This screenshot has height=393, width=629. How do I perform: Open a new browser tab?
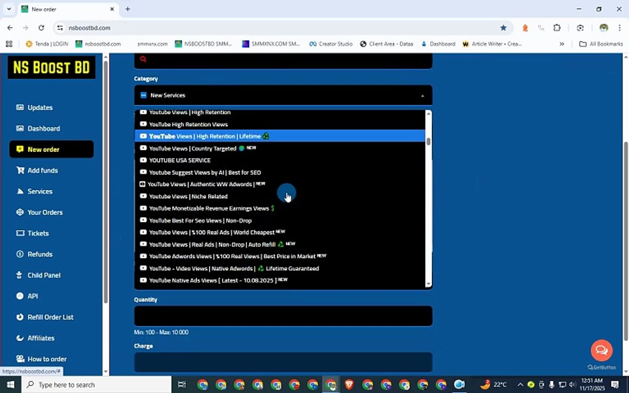[x=128, y=9]
